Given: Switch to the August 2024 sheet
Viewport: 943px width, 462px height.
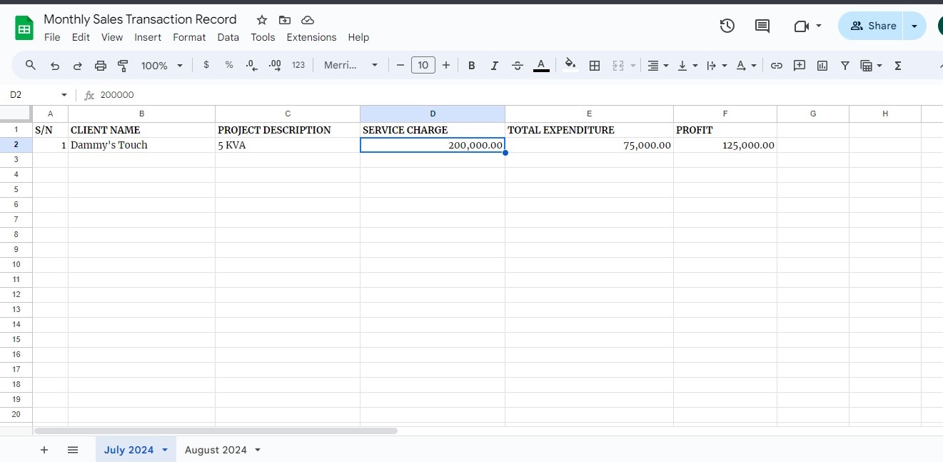Looking at the screenshot, I should click(216, 450).
